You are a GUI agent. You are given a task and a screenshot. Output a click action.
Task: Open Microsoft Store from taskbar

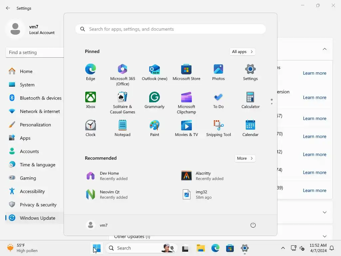click(x=230, y=248)
